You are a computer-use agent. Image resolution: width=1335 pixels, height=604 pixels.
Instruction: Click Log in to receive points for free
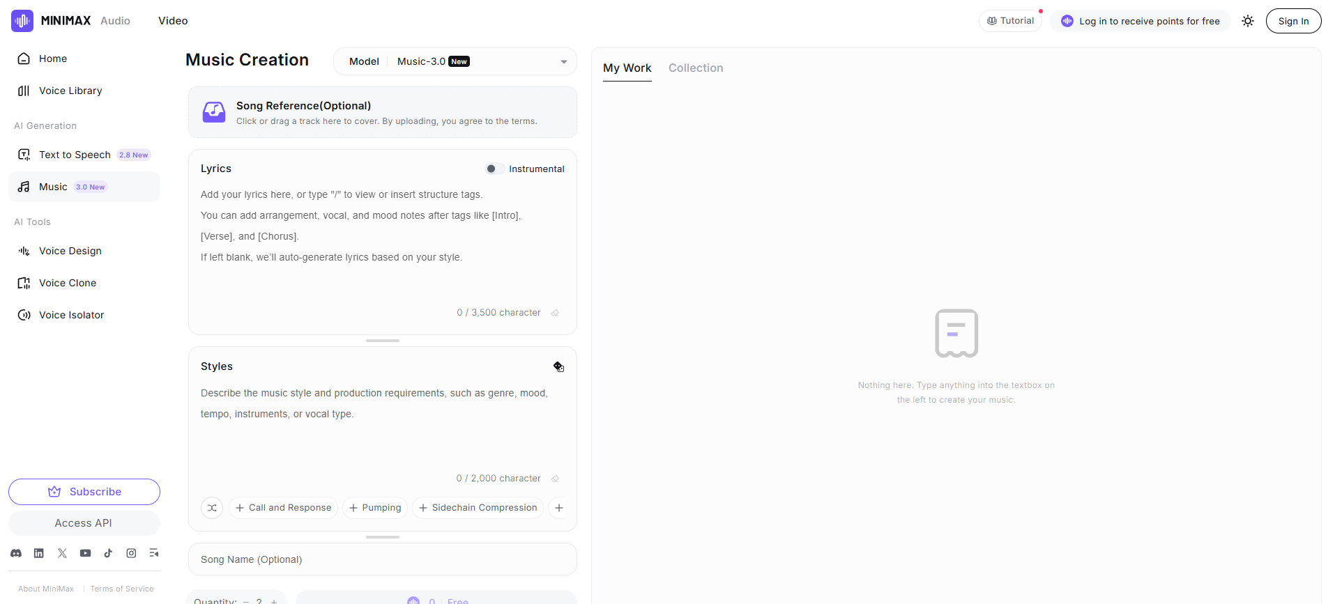1140,21
